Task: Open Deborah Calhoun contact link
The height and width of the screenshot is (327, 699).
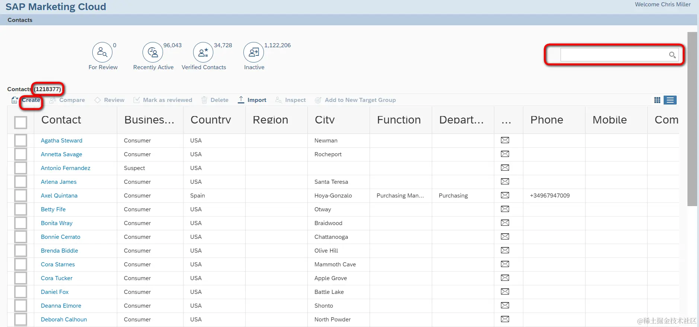Action: [x=64, y=320]
